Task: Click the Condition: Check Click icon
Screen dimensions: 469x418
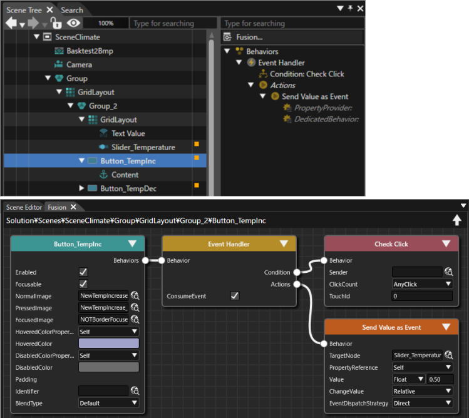Action: (263, 74)
